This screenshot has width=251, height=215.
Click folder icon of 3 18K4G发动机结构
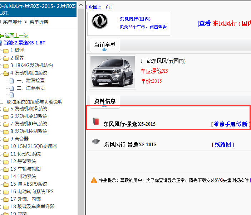(6, 66)
